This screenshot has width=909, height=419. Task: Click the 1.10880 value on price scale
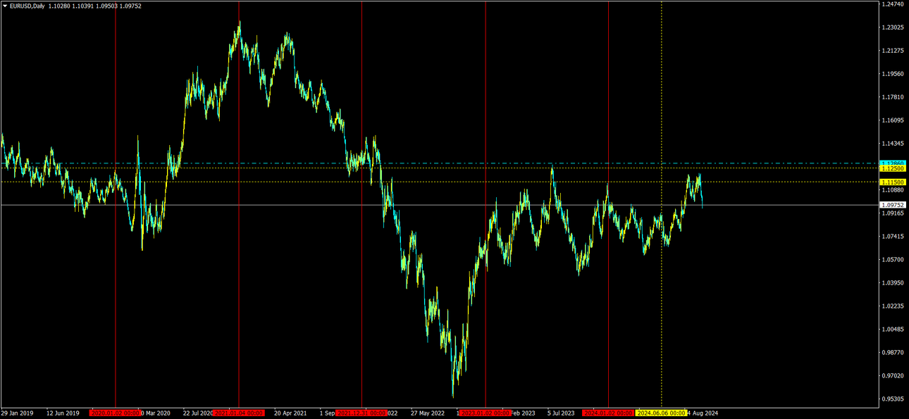click(892, 190)
